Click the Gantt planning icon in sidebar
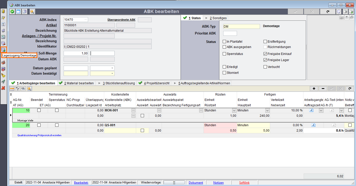This screenshot has width=356, height=186. click(x=3, y=37)
